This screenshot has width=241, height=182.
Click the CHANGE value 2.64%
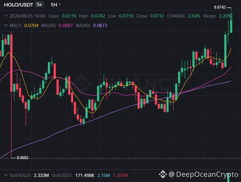pyautogui.click(x=194, y=16)
